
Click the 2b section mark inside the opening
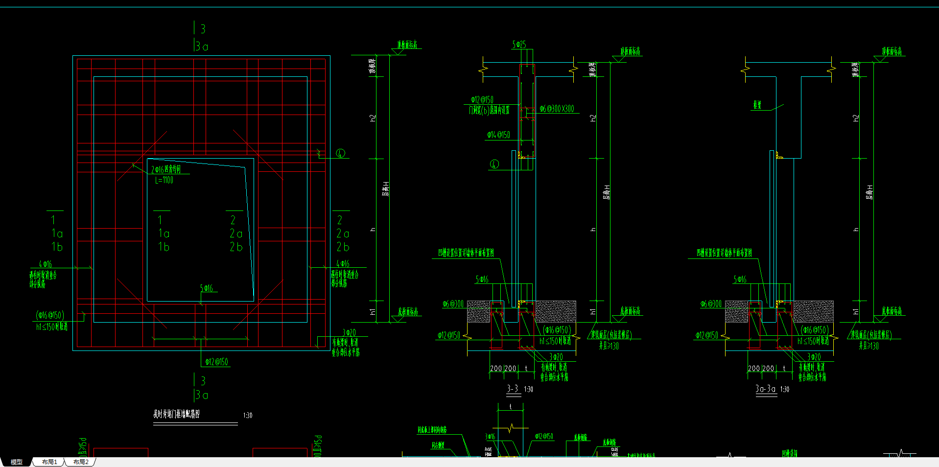click(236, 247)
